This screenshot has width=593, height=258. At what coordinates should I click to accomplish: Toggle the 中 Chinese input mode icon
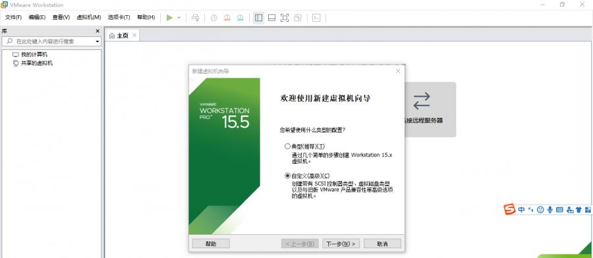522,209
